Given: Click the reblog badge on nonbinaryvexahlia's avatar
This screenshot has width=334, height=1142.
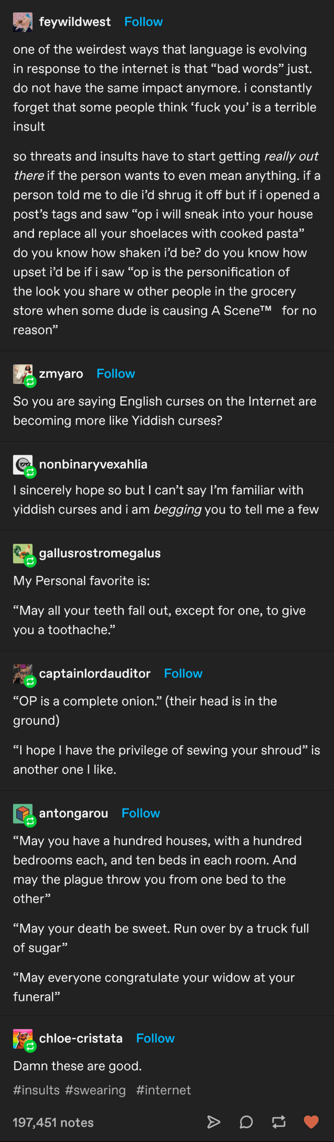Looking at the screenshot, I should pos(30,472).
